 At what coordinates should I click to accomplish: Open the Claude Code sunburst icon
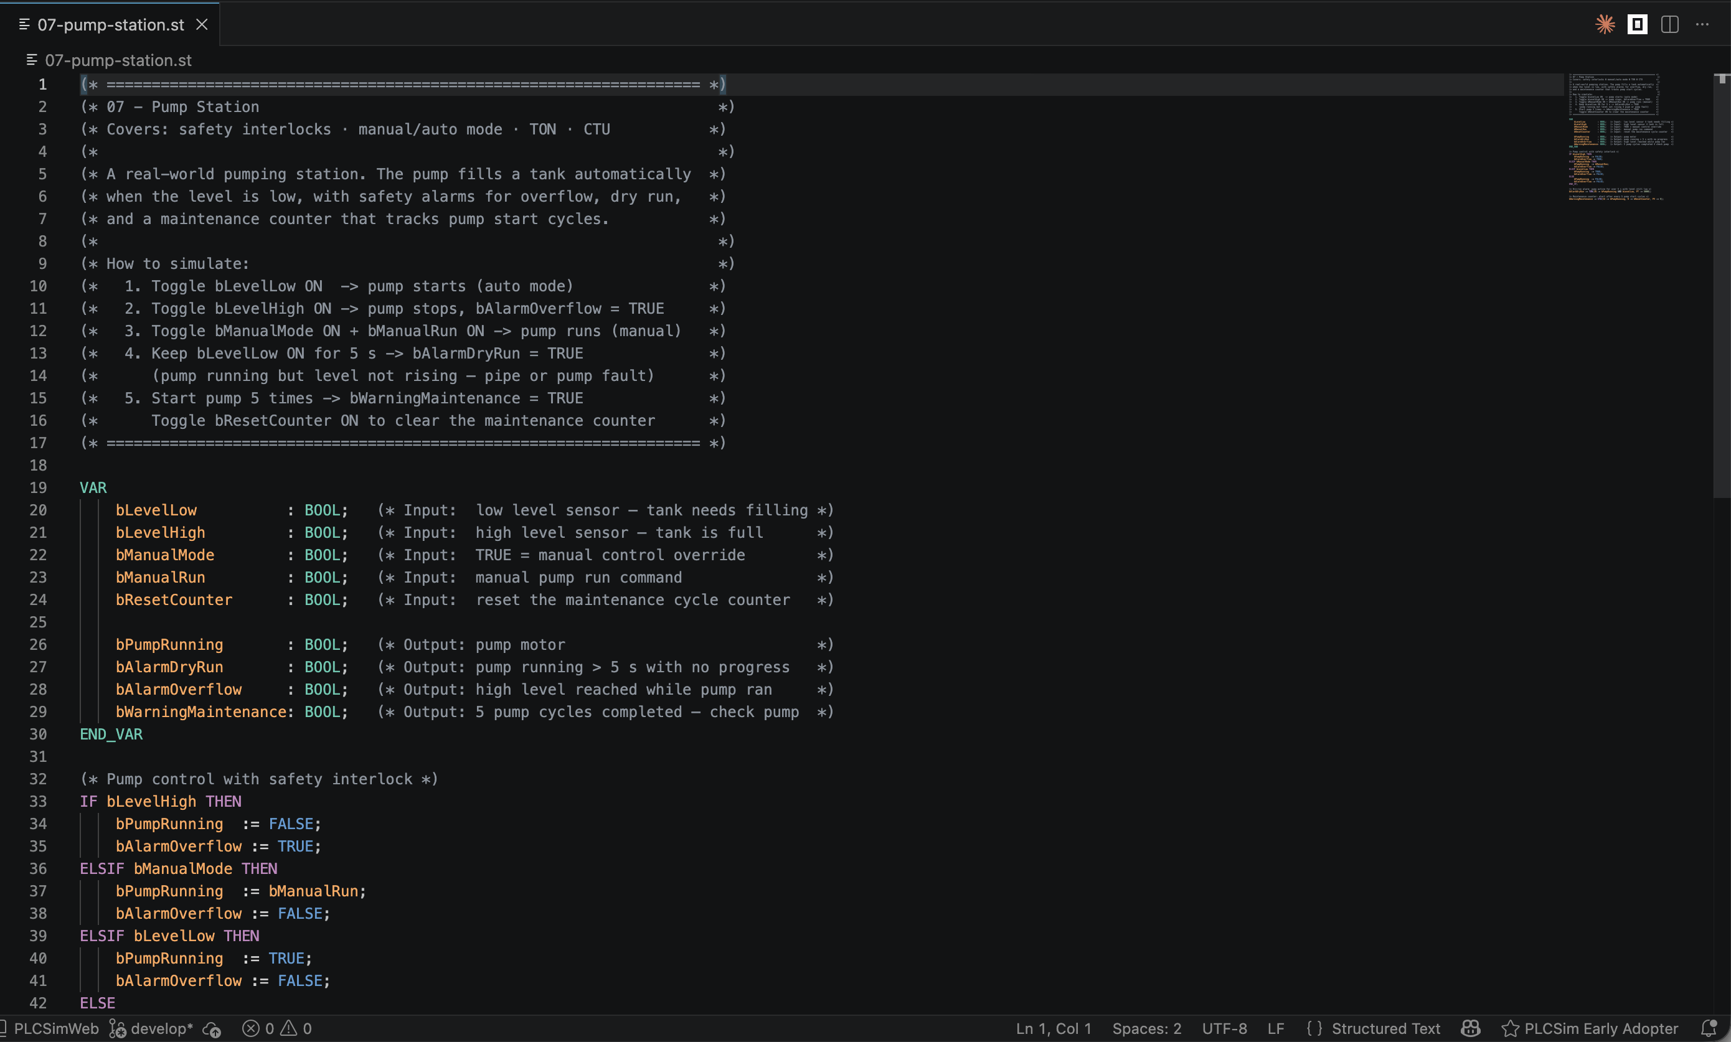pos(1605,24)
